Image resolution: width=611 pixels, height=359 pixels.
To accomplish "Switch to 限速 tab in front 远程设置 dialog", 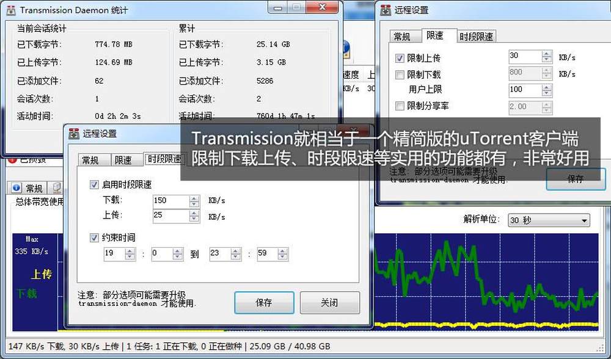I will point(126,160).
